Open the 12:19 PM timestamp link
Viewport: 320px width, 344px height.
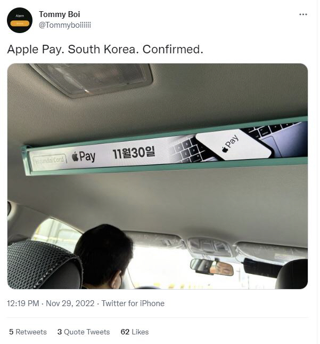pyautogui.click(x=23, y=303)
